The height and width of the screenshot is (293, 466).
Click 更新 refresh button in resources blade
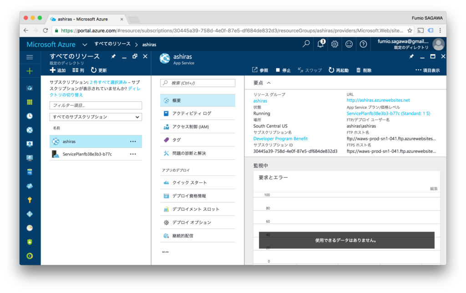tap(99, 70)
